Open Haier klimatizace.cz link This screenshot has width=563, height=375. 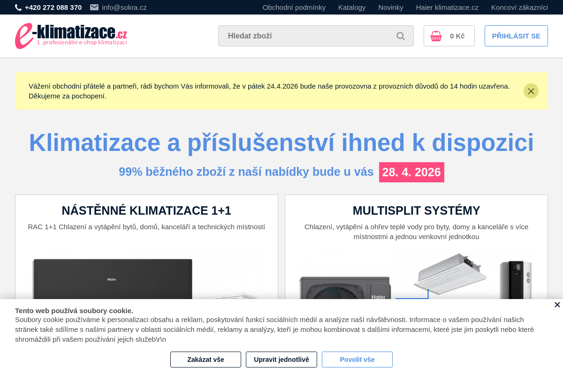447,7
